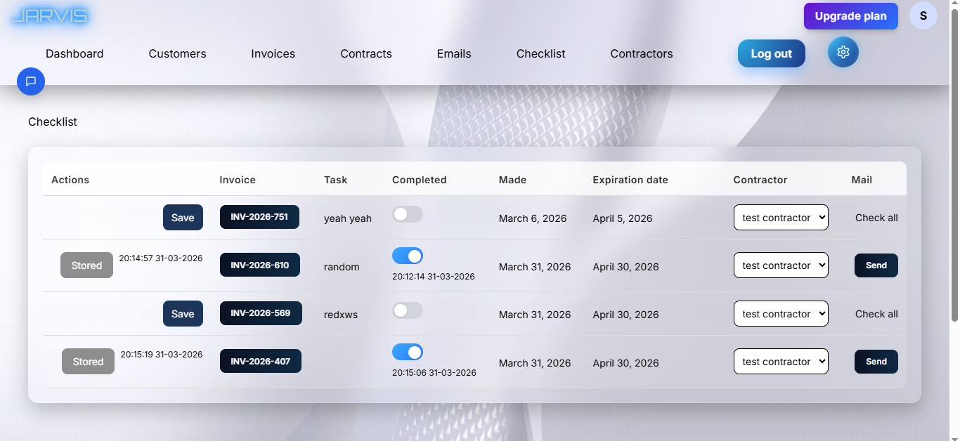Viewport: 960px width, 441px height.
Task: Expand contractor dropdown for INV-2026-751
Action: pos(781,218)
